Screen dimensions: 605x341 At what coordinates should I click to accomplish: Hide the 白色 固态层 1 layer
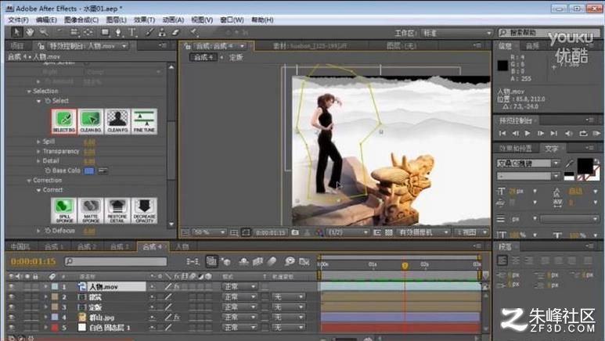click(11, 327)
